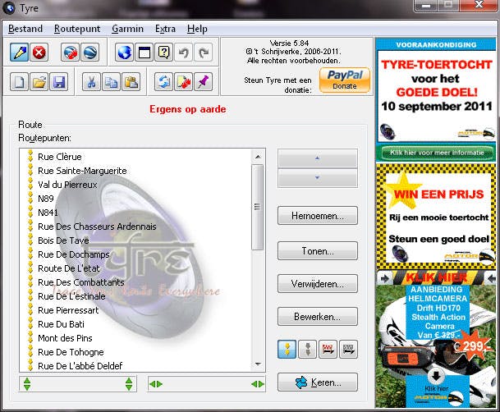Click the route list scrollbar down arrow
Image resolution: width=500 pixels, height=412 pixels.
[x=258, y=364]
